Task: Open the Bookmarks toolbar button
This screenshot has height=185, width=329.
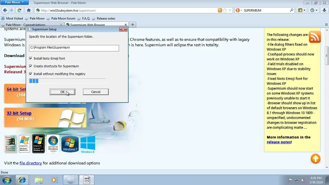Action: click(302, 10)
